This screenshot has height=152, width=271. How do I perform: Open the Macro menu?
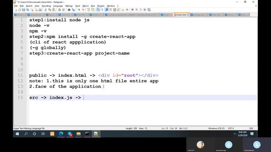point(86,6)
